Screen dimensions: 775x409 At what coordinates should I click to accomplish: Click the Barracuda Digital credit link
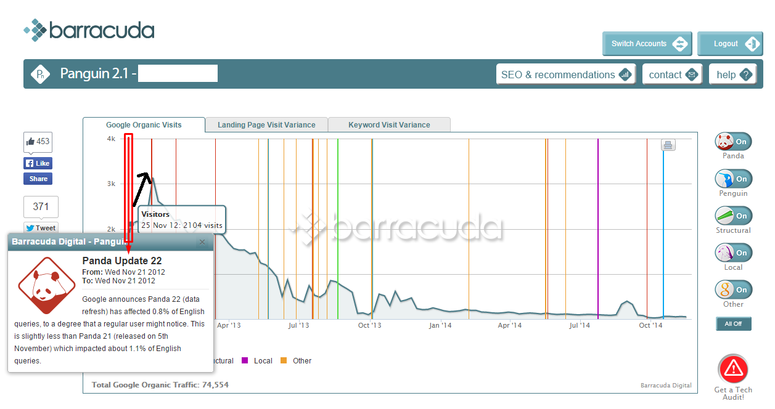(x=666, y=386)
